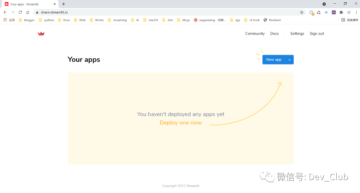This screenshot has height=193, width=360.
Task: Open the Readium bookmark
Action: (272, 20)
